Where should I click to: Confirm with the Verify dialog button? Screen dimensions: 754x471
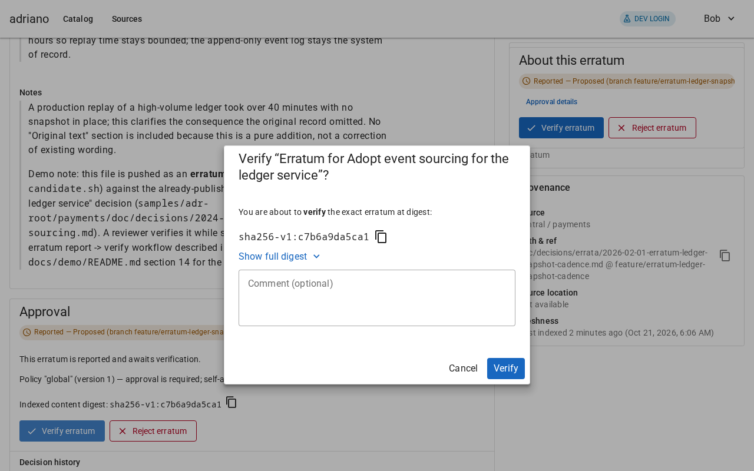pyautogui.click(x=506, y=369)
